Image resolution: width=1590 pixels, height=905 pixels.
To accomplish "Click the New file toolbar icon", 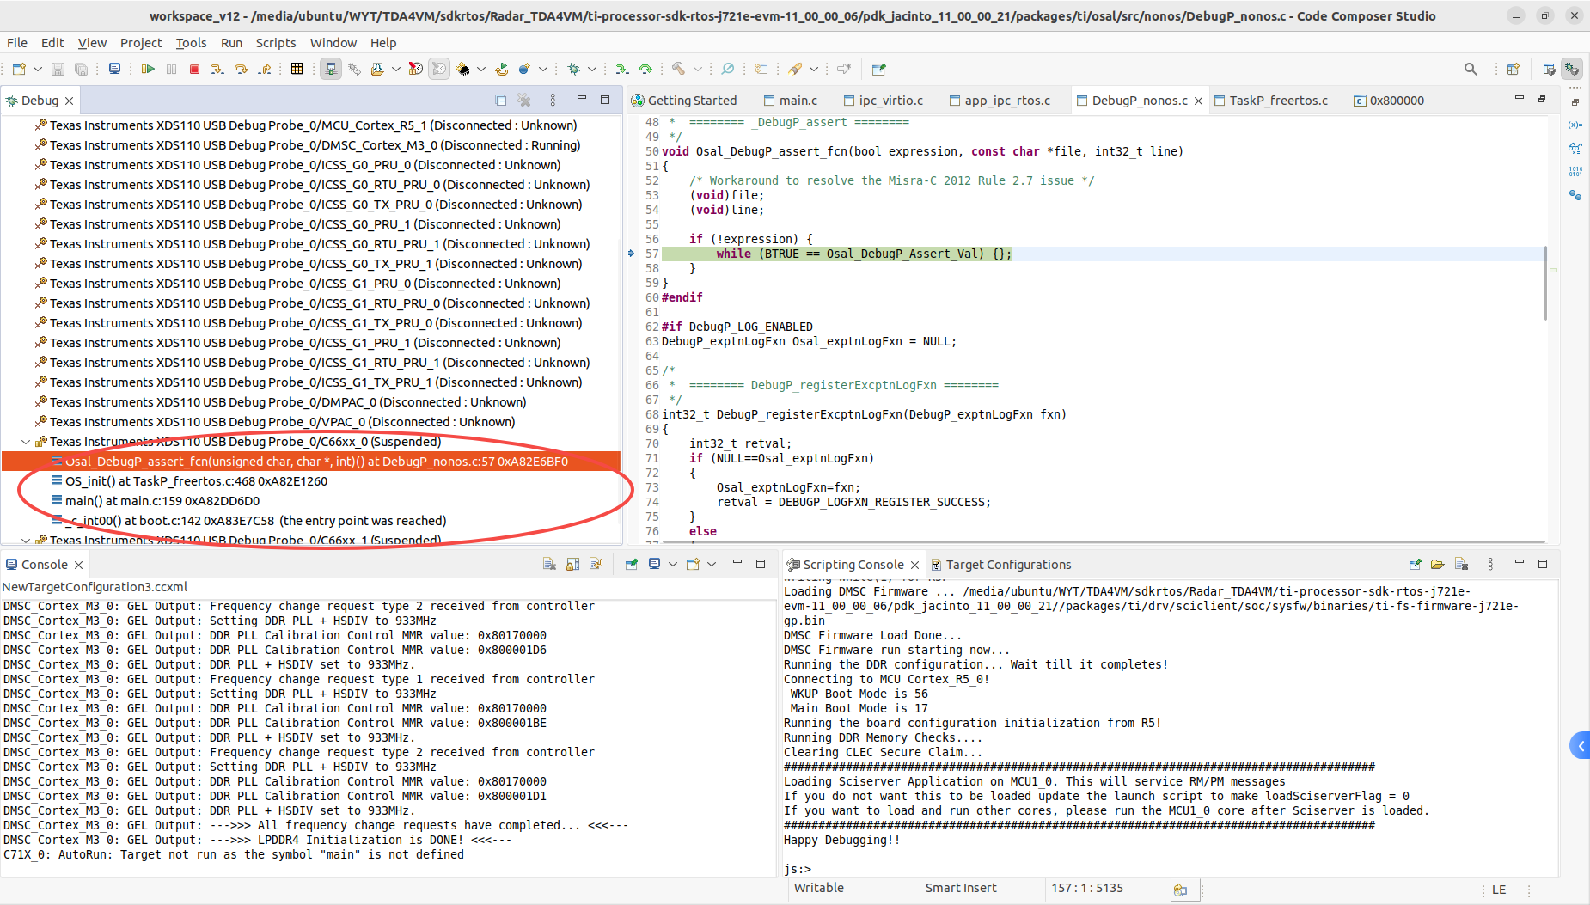I will (19, 69).
